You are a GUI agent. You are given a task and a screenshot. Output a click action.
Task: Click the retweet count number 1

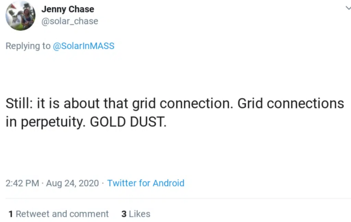tap(11, 214)
